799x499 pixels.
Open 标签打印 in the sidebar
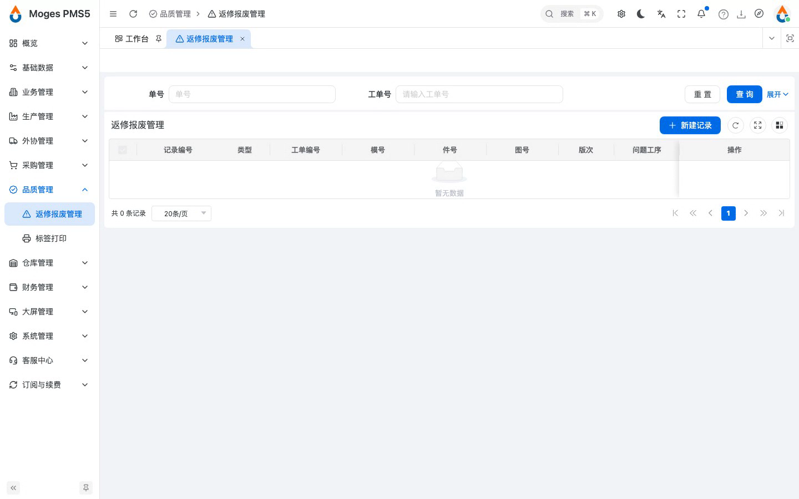pyautogui.click(x=49, y=238)
